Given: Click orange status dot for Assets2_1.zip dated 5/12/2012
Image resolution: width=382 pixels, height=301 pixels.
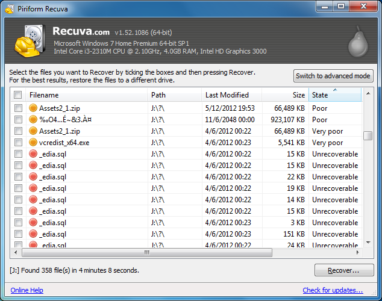Looking at the screenshot, I should [x=33, y=108].
